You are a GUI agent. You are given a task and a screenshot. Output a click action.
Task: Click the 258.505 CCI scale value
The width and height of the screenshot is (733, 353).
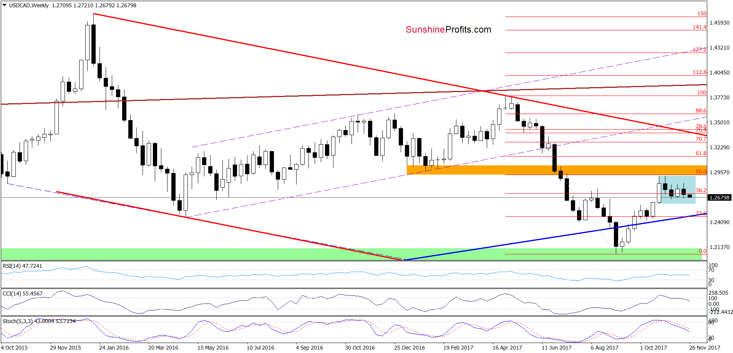coord(718,293)
